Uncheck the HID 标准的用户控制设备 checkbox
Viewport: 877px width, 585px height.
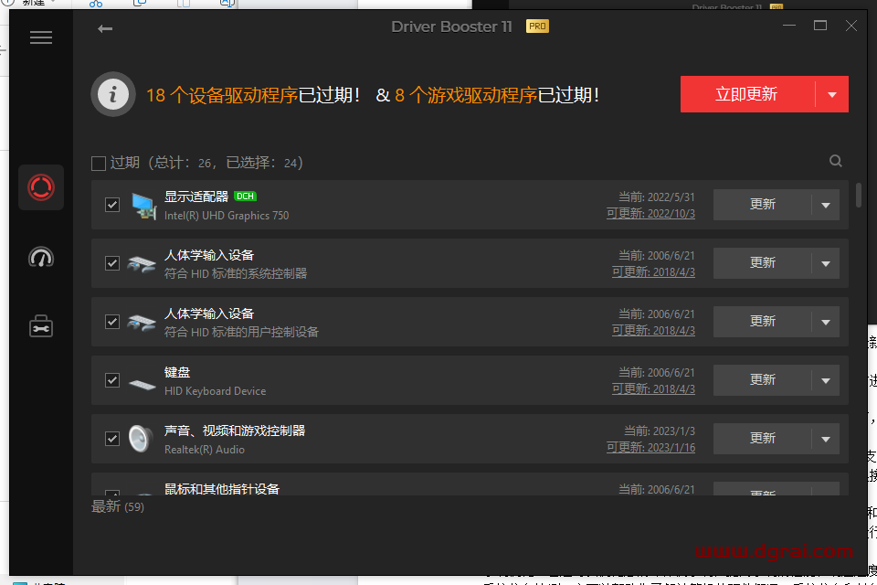pyautogui.click(x=112, y=322)
